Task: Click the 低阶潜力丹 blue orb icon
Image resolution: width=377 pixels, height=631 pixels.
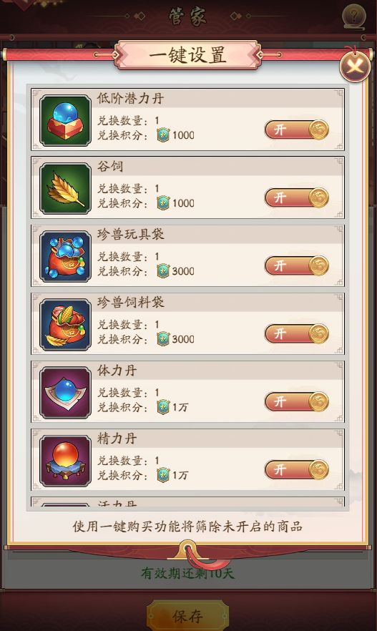Action: pyautogui.click(x=65, y=120)
